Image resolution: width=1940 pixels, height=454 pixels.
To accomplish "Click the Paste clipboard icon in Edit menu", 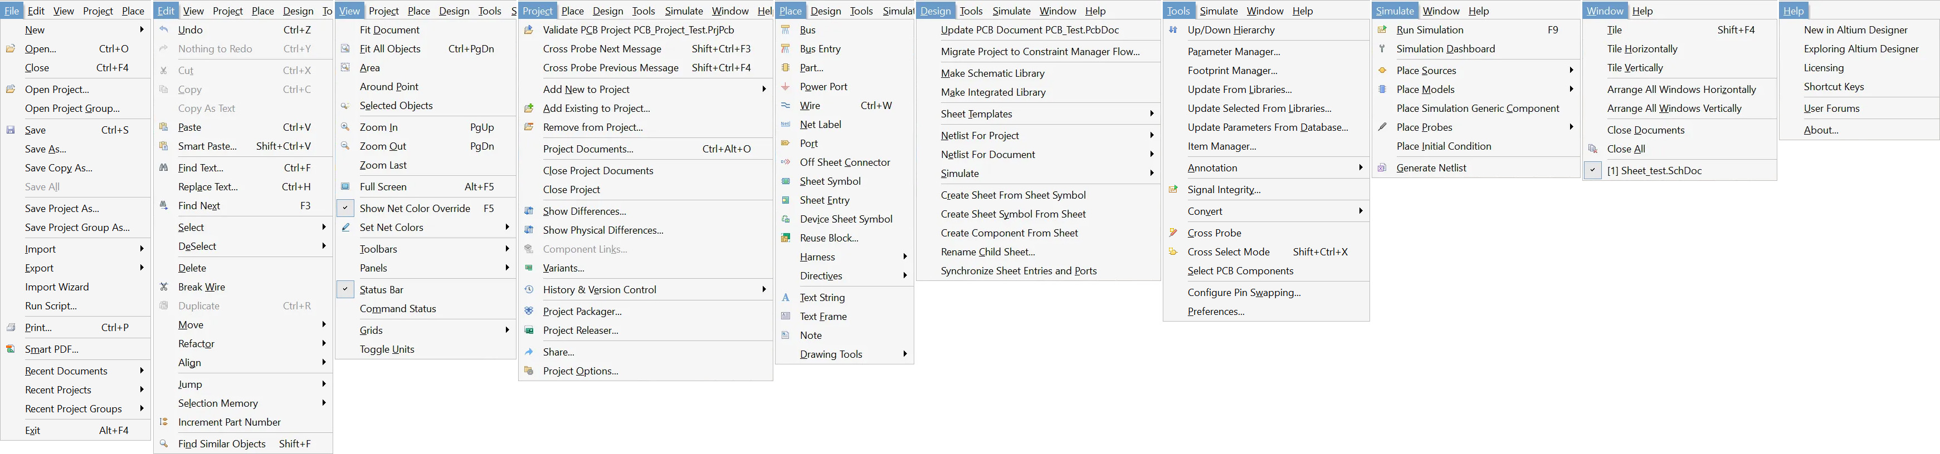I will click(x=163, y=127).
